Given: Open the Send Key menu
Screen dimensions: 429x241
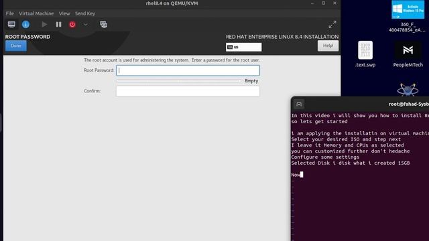Looking at the screenshot, I should click(85, 13).
